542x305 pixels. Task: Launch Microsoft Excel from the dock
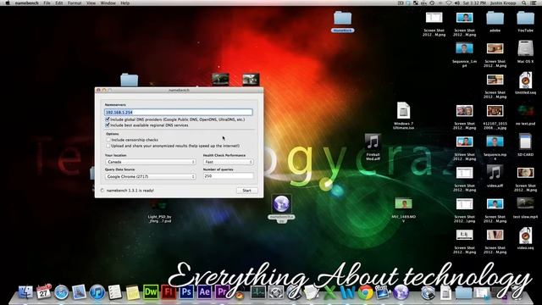329,293
